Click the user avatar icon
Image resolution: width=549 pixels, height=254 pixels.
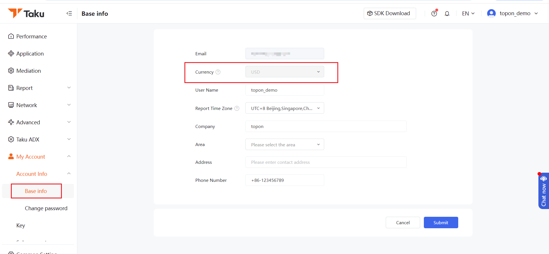[x=491, y=13]
